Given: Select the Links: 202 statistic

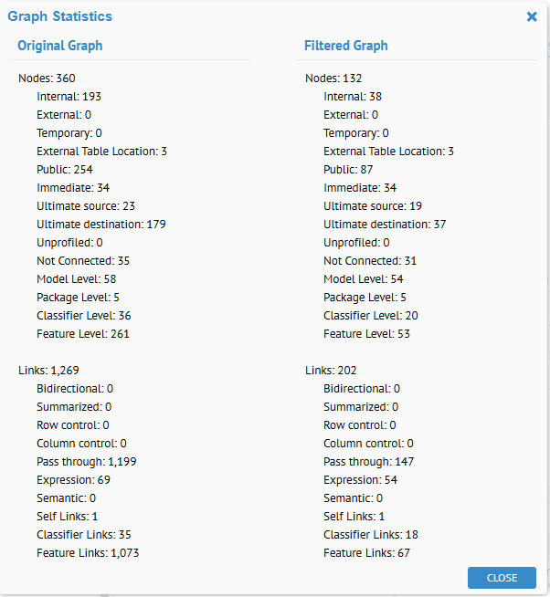Looking at the screenshot, I should click(x=331, y=371).
